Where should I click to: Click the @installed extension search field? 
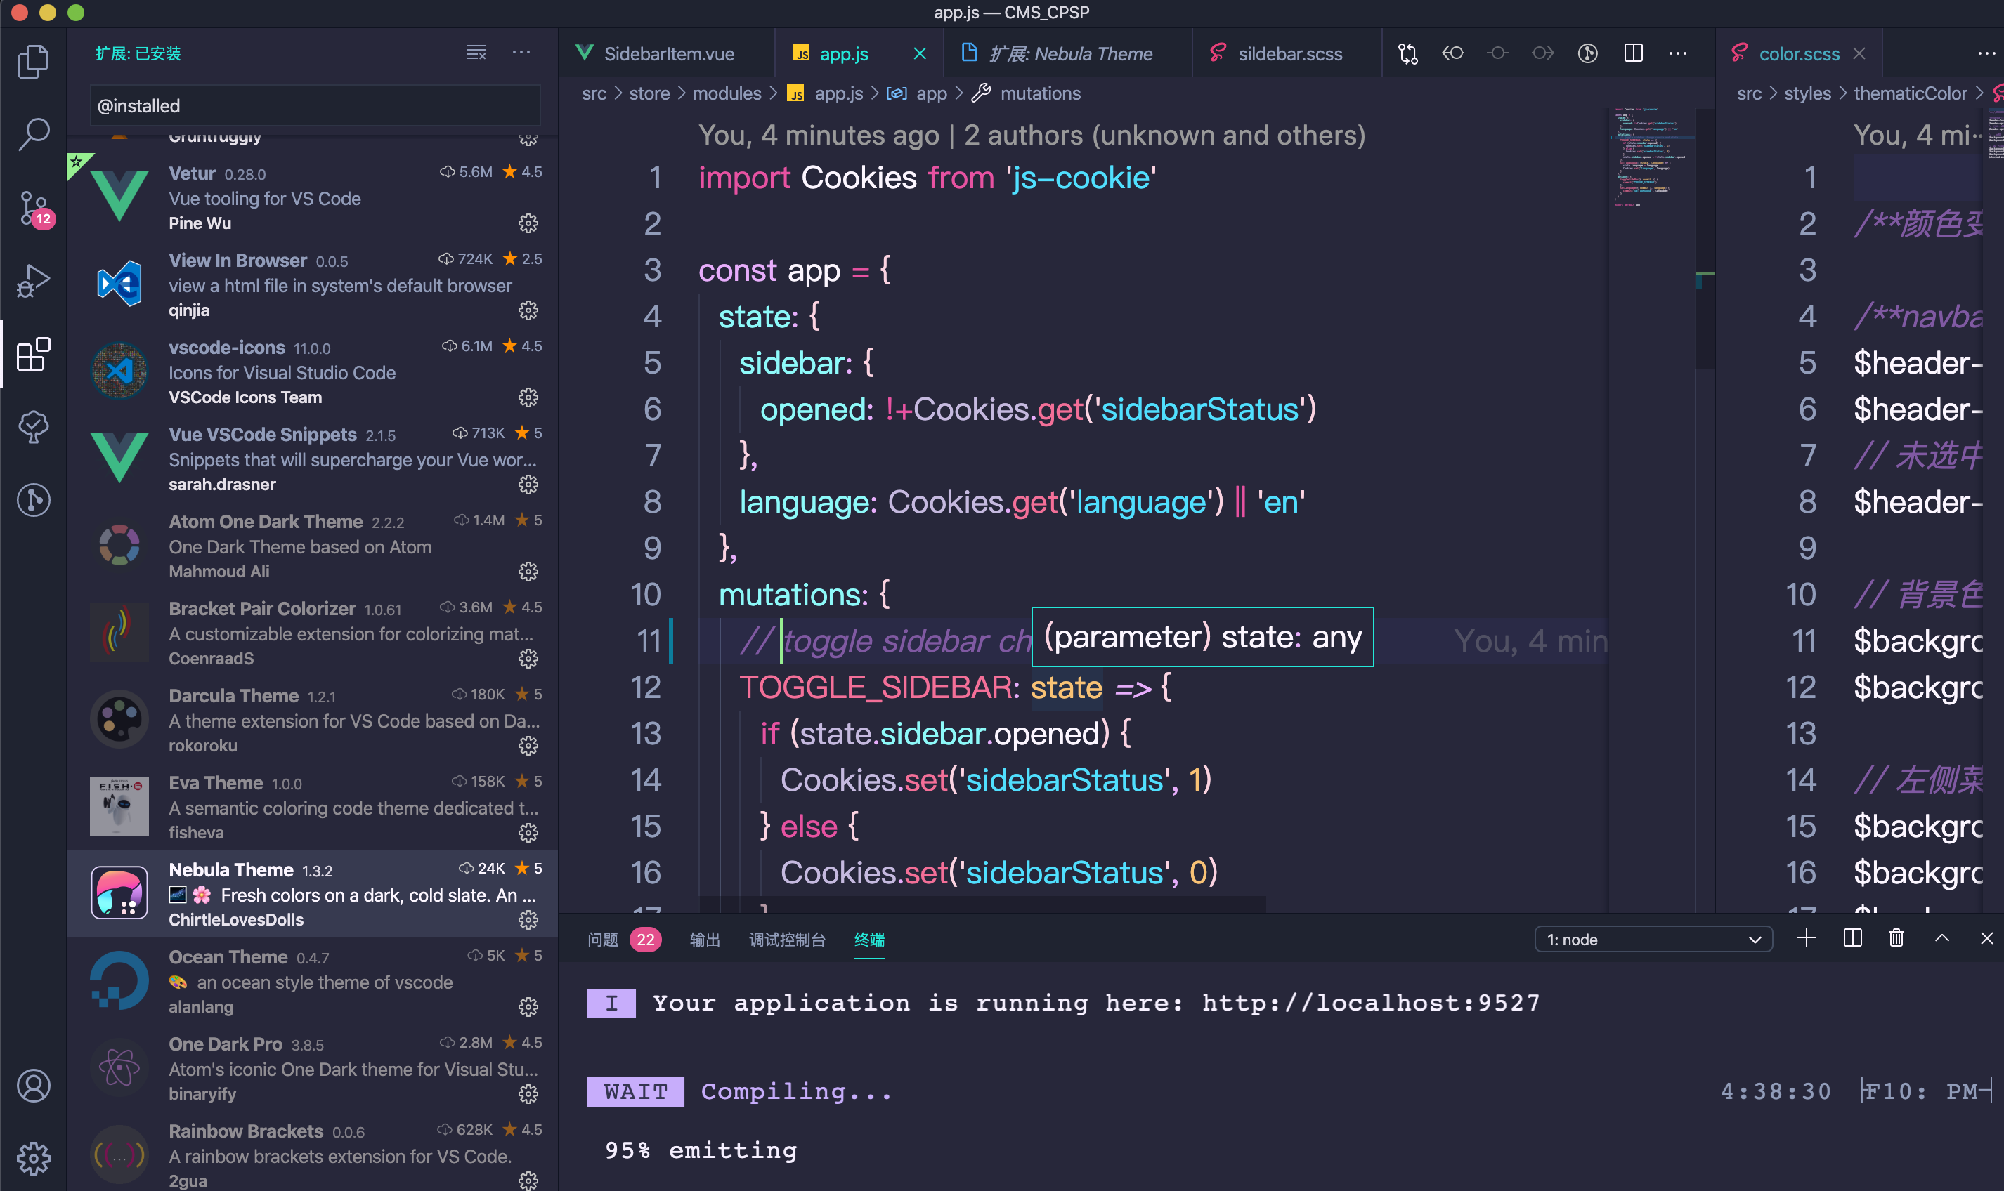coord(313,105)
